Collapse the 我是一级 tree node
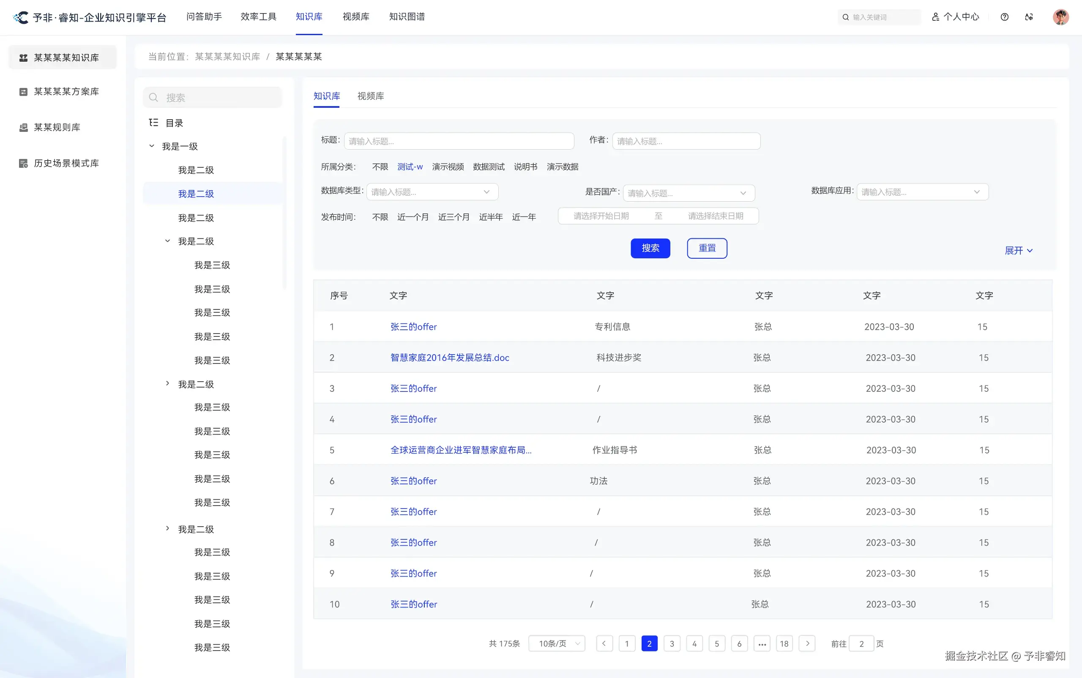 [x=152, y=146]
